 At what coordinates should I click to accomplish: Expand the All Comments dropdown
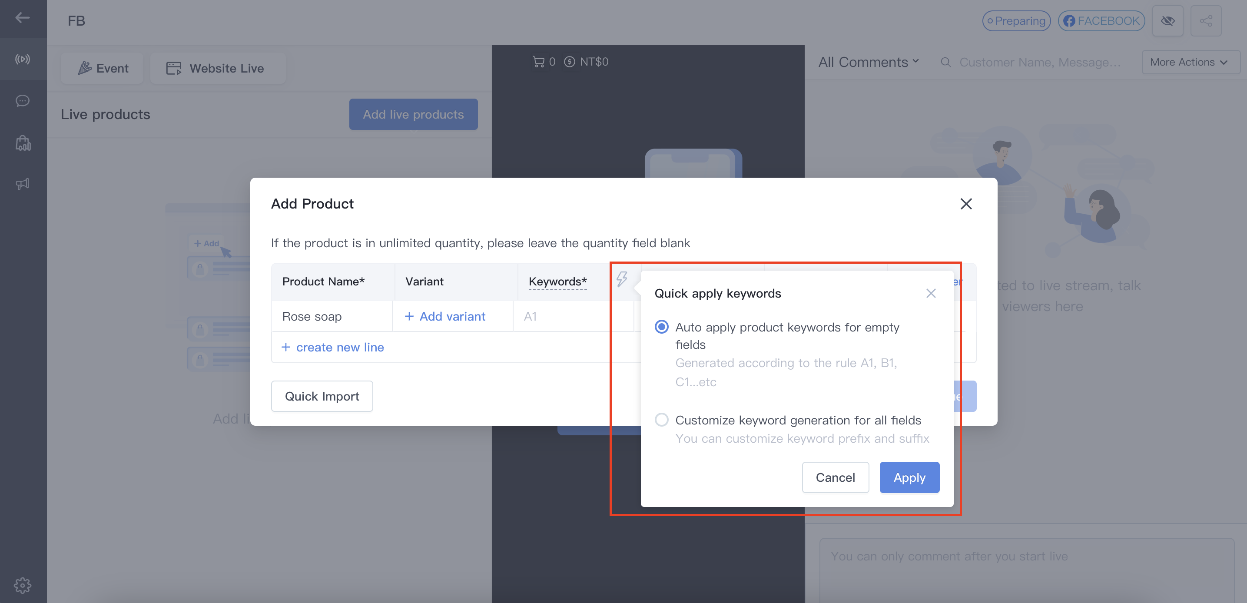point(868,62)
